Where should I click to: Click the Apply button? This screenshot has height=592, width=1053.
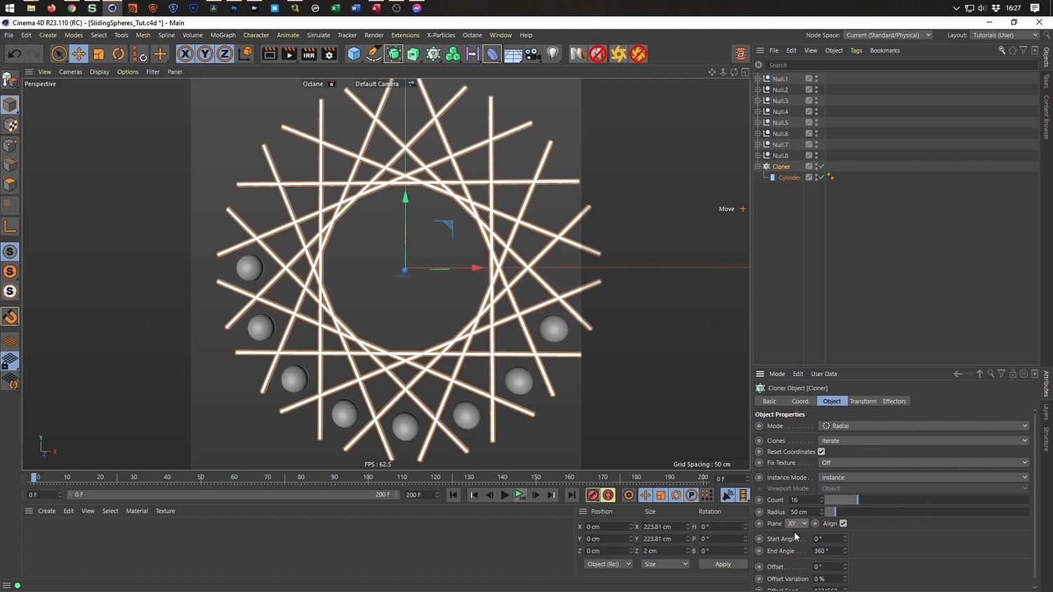point(722,564)
